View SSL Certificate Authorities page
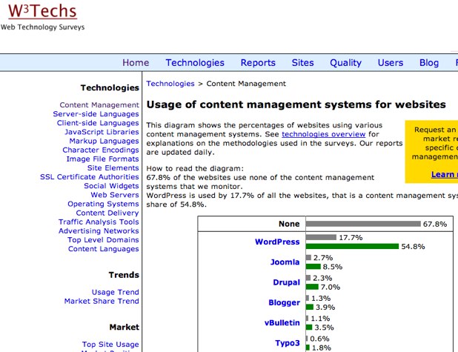Viewport: 458px width, 352px height. (x=90, y=177)
